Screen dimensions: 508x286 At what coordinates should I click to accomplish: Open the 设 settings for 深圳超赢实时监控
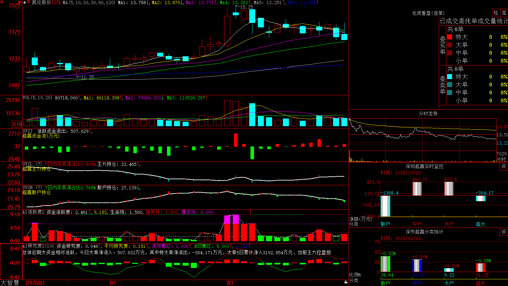click(x=504, y=166)
